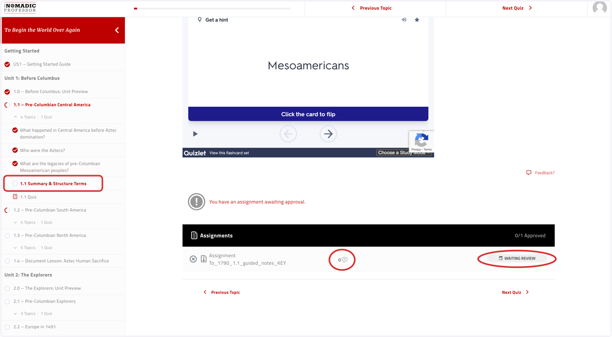Click the Mesoamericans flashcard
The width and height of the screenshot is (612, 337).
coord(308,65)
